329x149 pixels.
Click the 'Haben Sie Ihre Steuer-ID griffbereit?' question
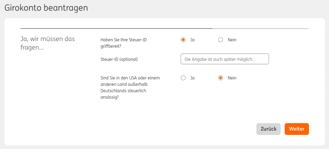(x=126, y=43)
